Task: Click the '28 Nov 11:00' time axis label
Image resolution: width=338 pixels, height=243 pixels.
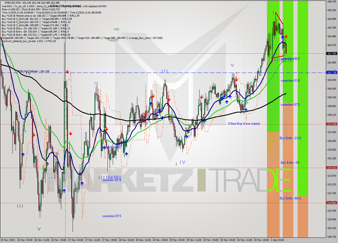Action: [143, 240]
